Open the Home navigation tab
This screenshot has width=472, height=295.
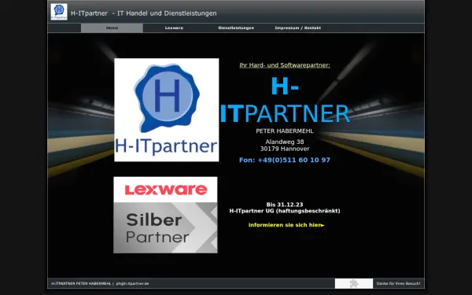click(x=112, y=28)
